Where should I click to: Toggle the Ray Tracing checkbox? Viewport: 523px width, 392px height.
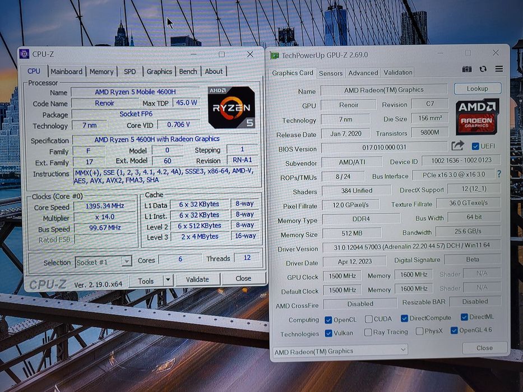coord(368,332)
